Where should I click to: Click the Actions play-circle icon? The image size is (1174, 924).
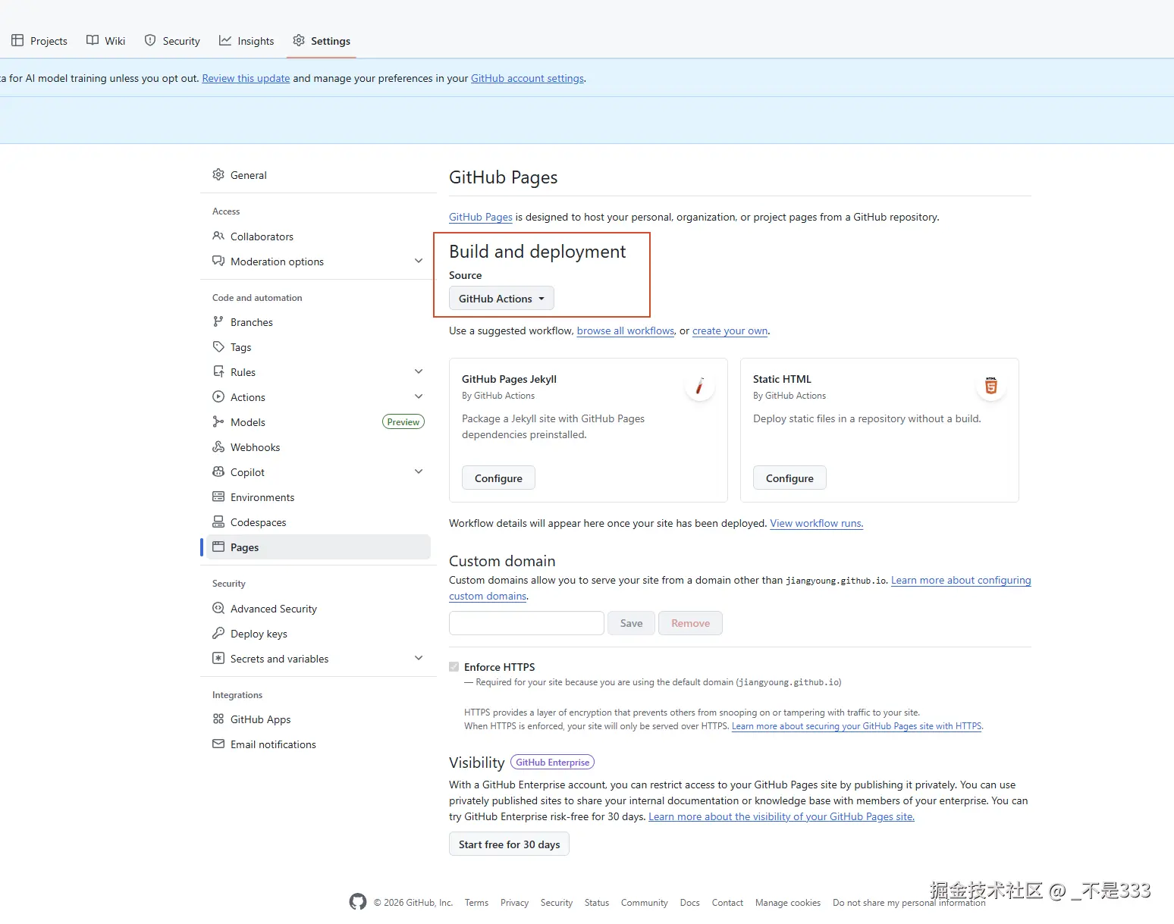(218, 396)
